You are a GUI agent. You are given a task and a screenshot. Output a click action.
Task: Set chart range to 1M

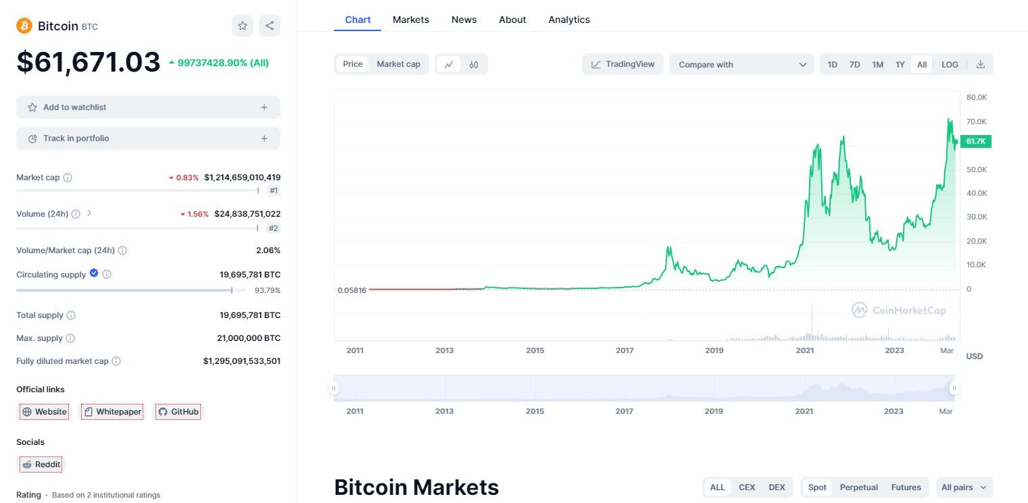coord(877,64)
